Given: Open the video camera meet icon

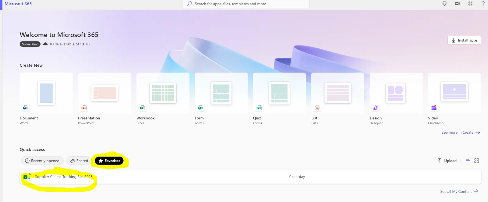Looking at the screenshot, I should click(x=457, y=4).
